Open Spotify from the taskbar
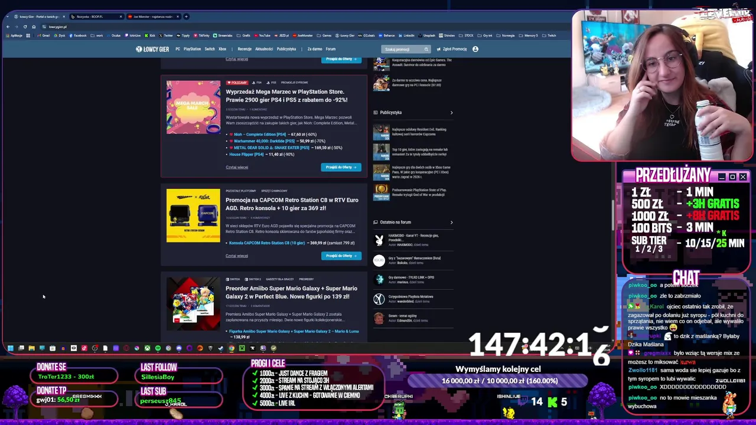This screenshot has width=756, height=425. click(158, 348)
